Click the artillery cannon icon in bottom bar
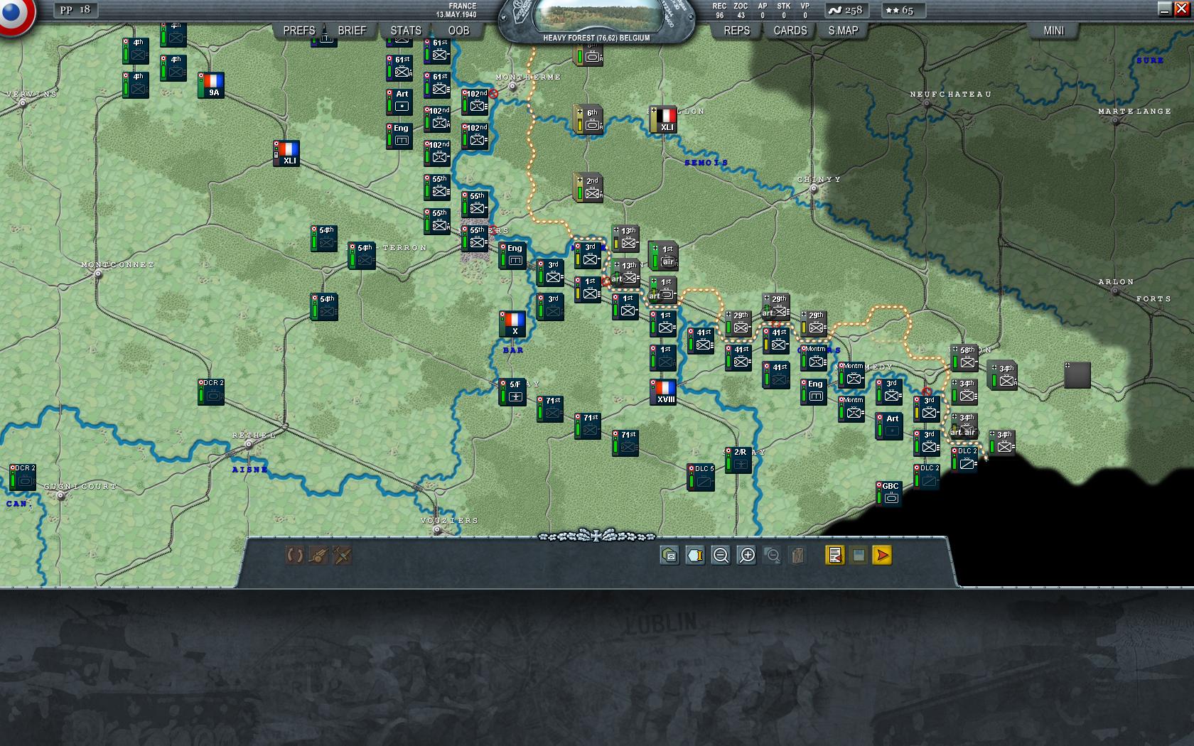Viewport: 1194px width, 746px height. coord(318,556)
